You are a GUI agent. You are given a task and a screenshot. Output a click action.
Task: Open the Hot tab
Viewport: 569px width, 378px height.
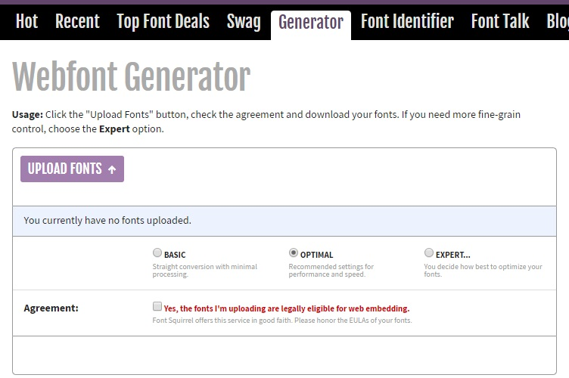pos(26,22)
